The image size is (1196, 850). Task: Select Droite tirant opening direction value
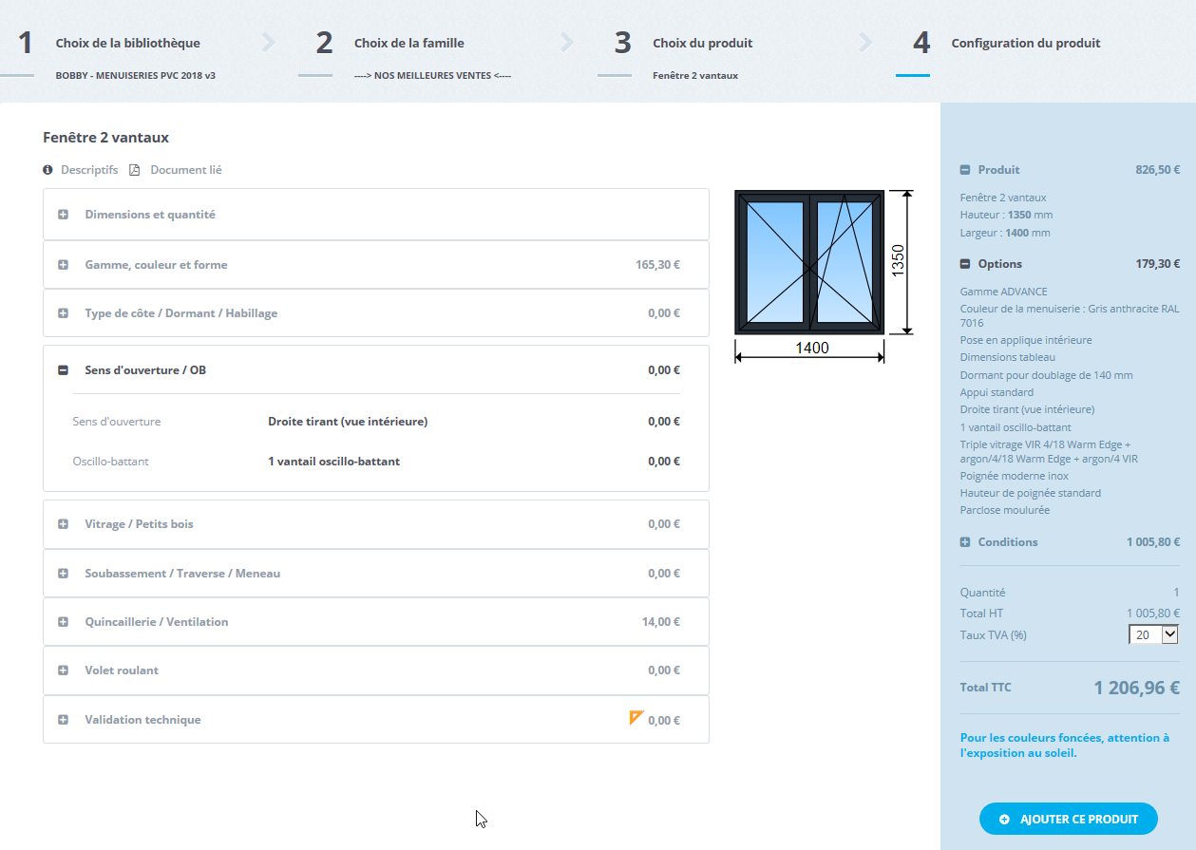point(348,422)
